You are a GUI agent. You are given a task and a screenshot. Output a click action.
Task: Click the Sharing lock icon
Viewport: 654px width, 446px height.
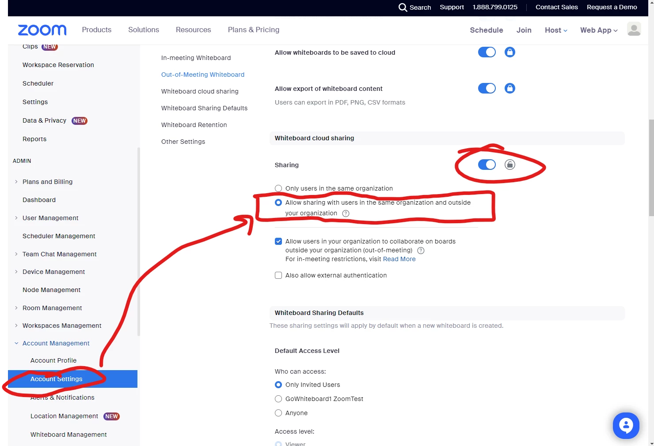click(510, 165)
